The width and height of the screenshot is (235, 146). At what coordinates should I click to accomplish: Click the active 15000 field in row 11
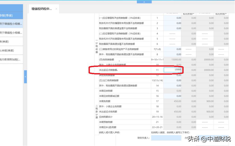click(172, 70)
